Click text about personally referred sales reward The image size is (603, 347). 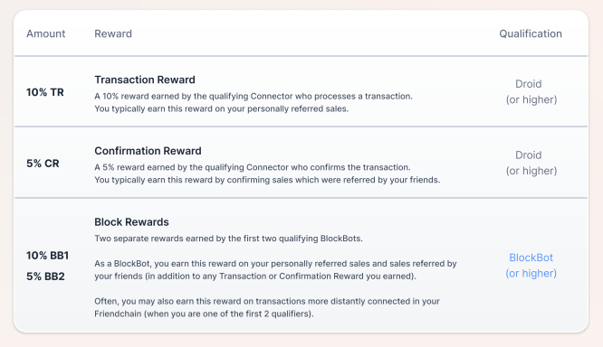point(222,109)
